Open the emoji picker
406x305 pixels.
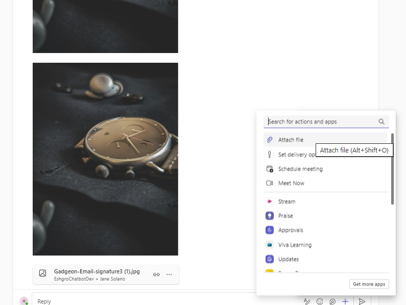(320, 301)
